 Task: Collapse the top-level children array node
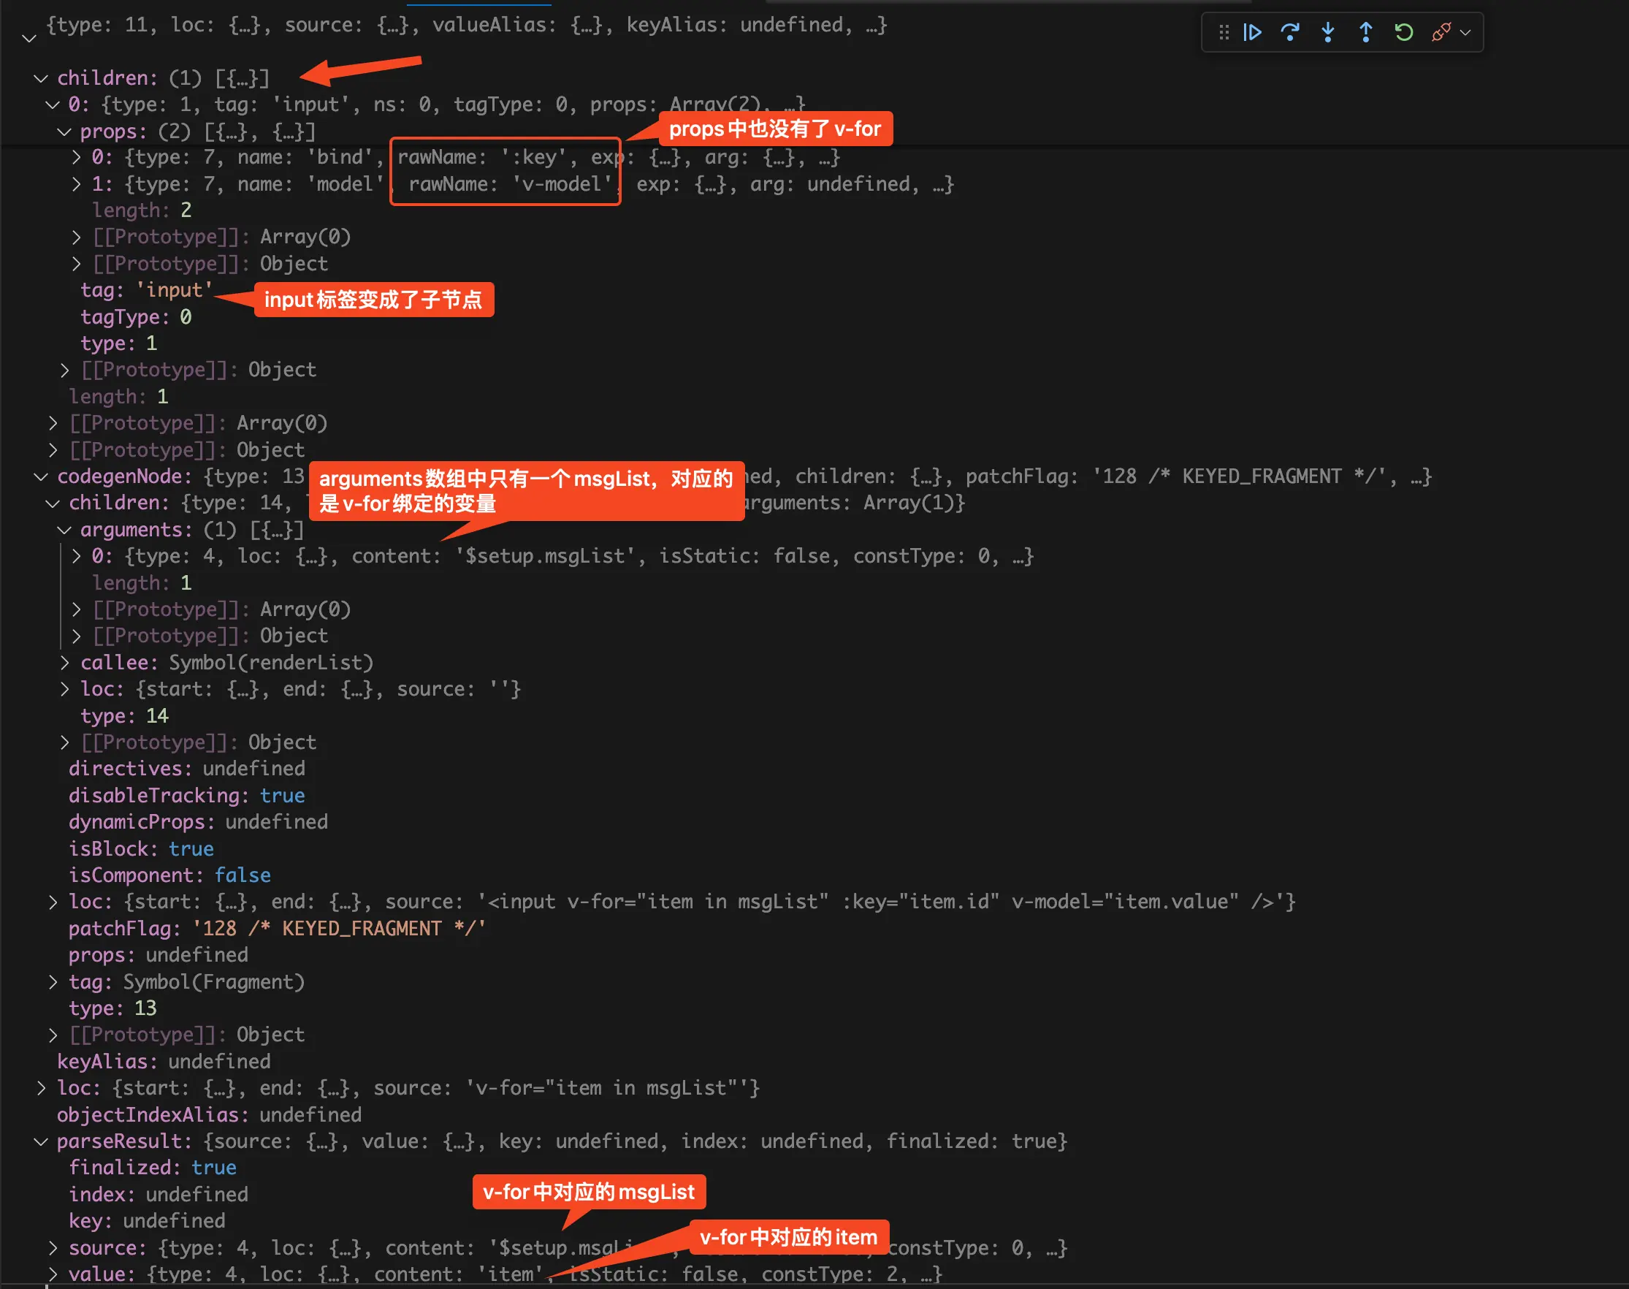(x=42, y=78)
